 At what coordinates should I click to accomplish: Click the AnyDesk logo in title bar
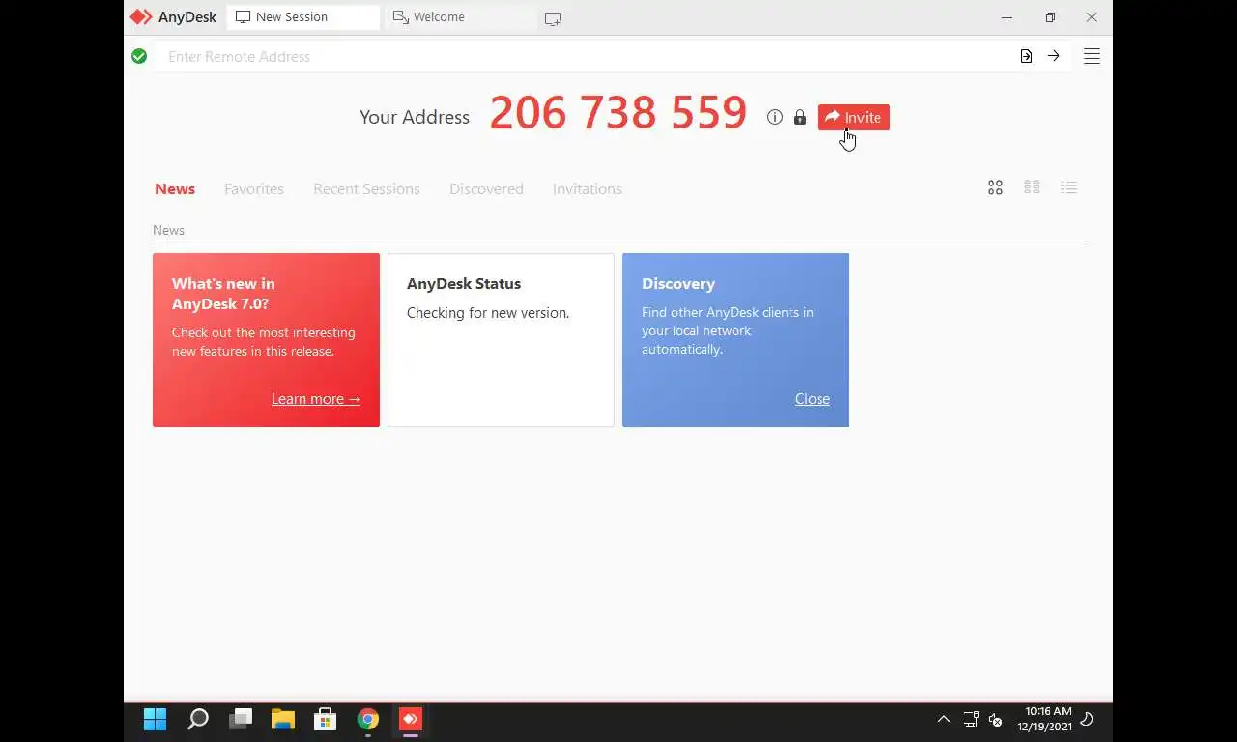(141, 17)
